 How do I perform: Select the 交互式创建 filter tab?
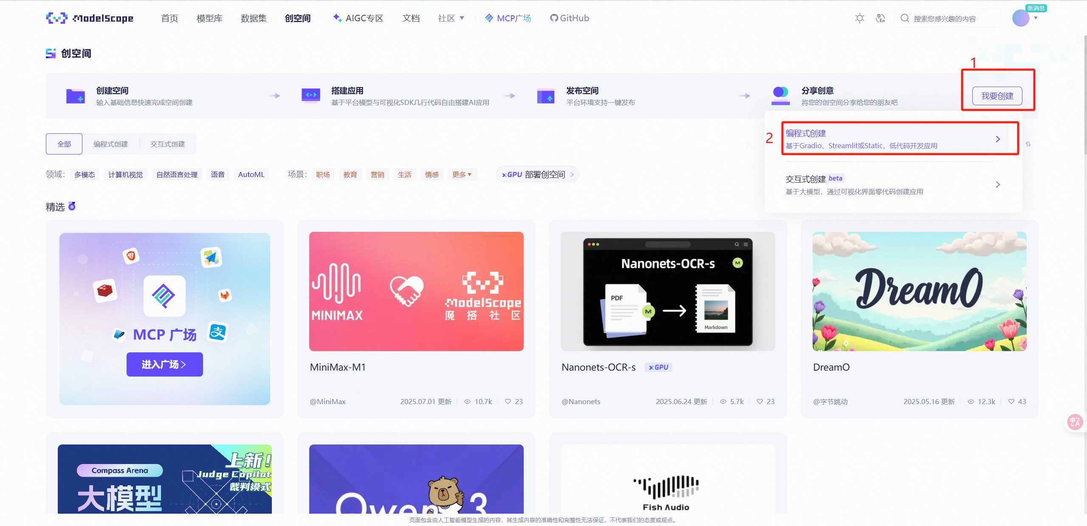(x=168, y=144)
